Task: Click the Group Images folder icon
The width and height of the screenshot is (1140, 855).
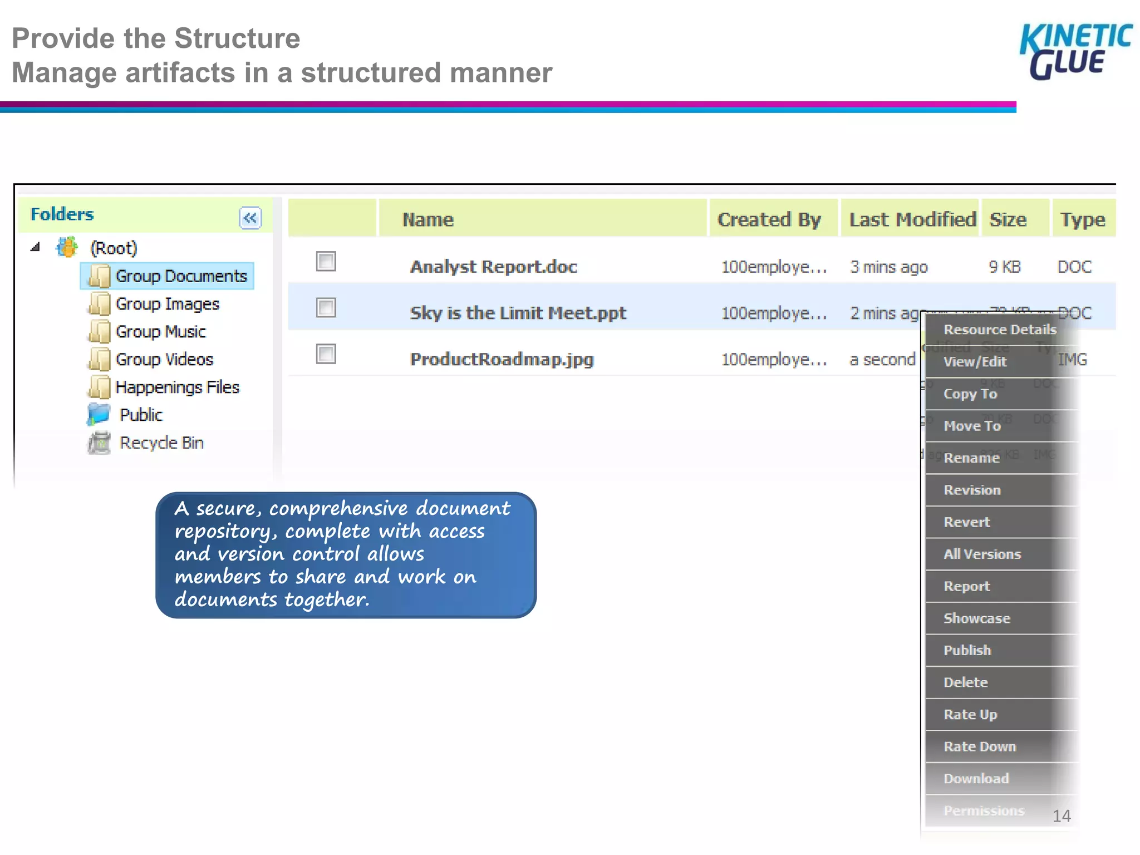Action: pyautogui.click(x=100, y=304)
